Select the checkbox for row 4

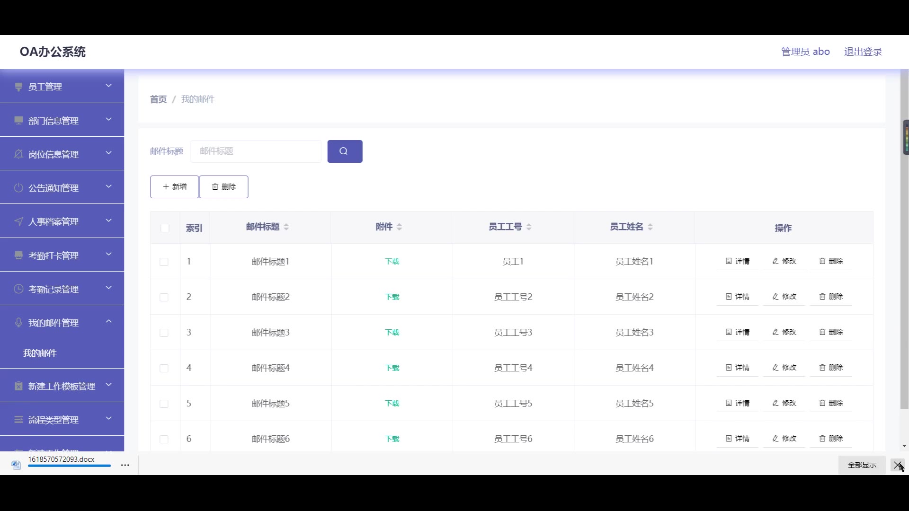point(164,368)
